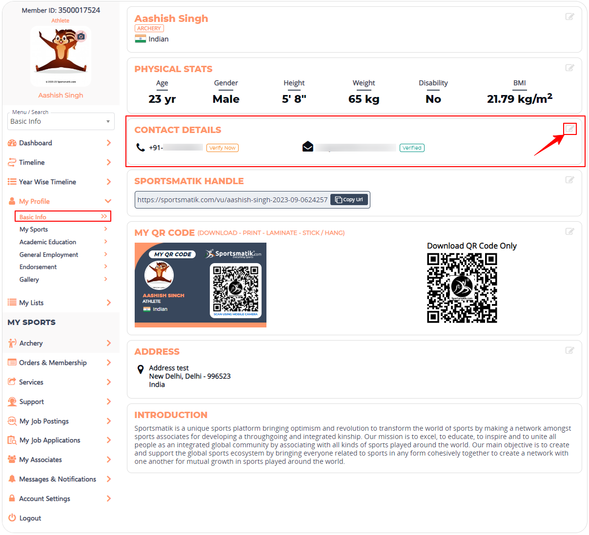Image resolution: width=589 pixels, height=535 pixels.
Task: Click the Messages & Notifications bell icon
Action: 12,479
